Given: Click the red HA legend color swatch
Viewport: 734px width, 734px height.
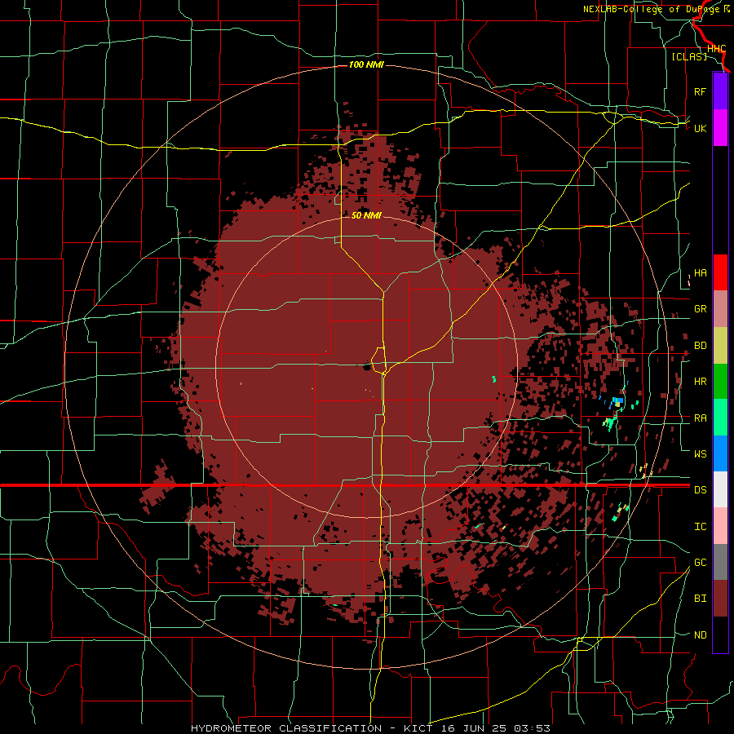Looking at the screenshot, I should pyautogui.click(x=720, y=272).
